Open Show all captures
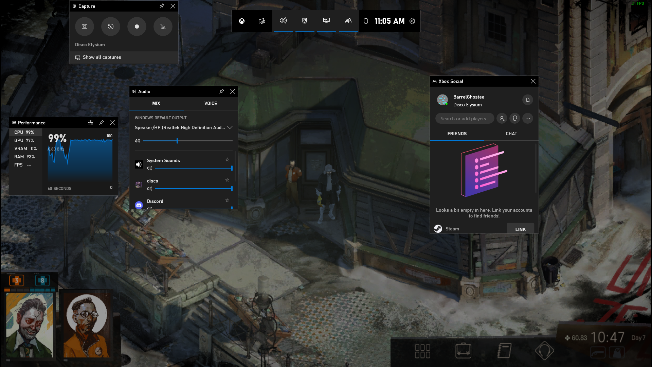Image resolution: width=652 pixels, height=367 pixels. pos(124,57)
